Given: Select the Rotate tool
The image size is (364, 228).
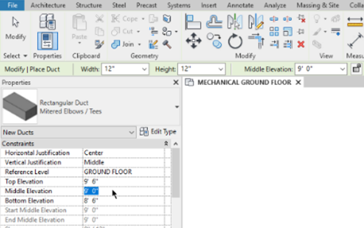Looking at the screenshot, I should [235, 41].
